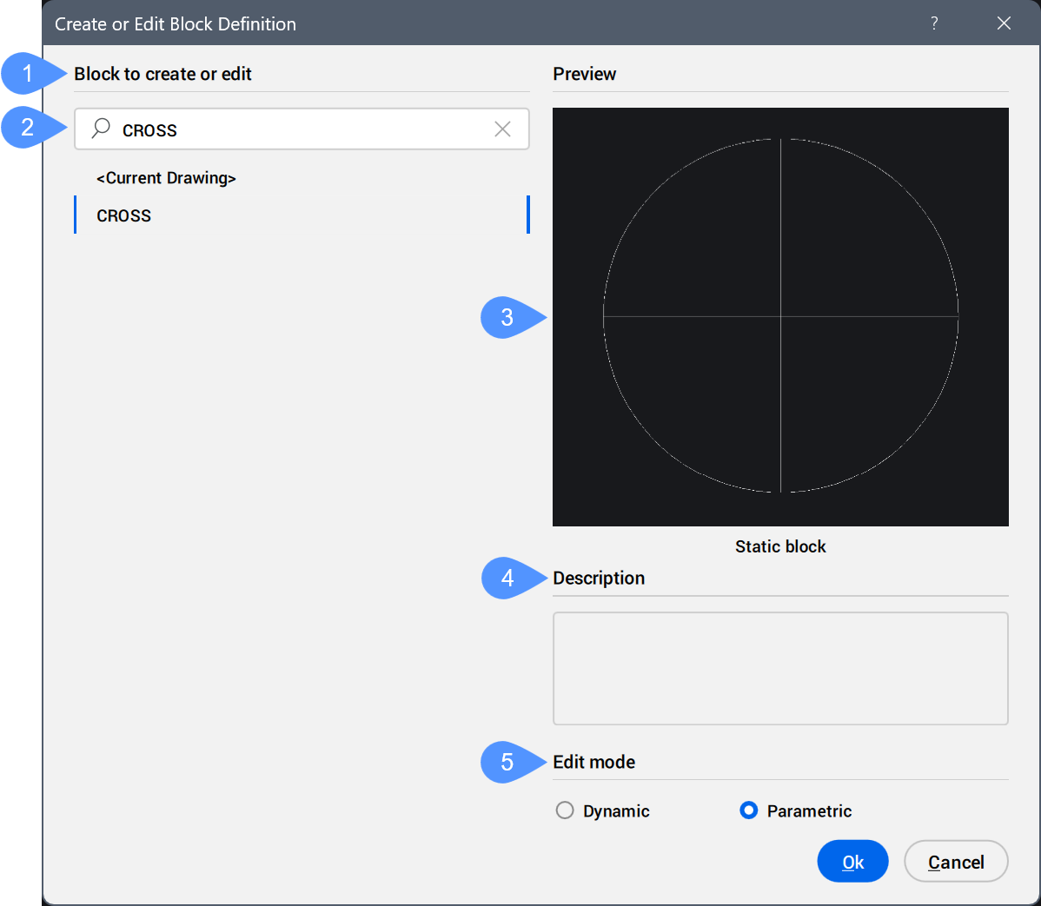Clear the CROSS search text

(502, 129)
